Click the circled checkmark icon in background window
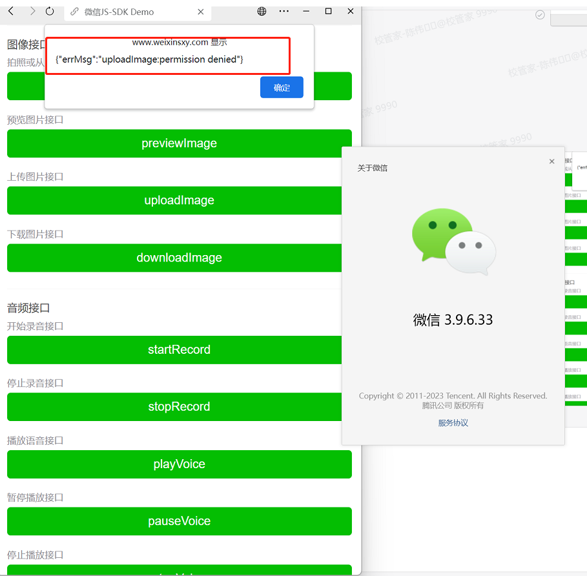 (x=540, y=15)
